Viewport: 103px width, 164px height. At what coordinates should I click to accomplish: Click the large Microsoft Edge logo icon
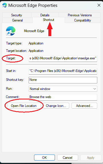tap(11, 31)
